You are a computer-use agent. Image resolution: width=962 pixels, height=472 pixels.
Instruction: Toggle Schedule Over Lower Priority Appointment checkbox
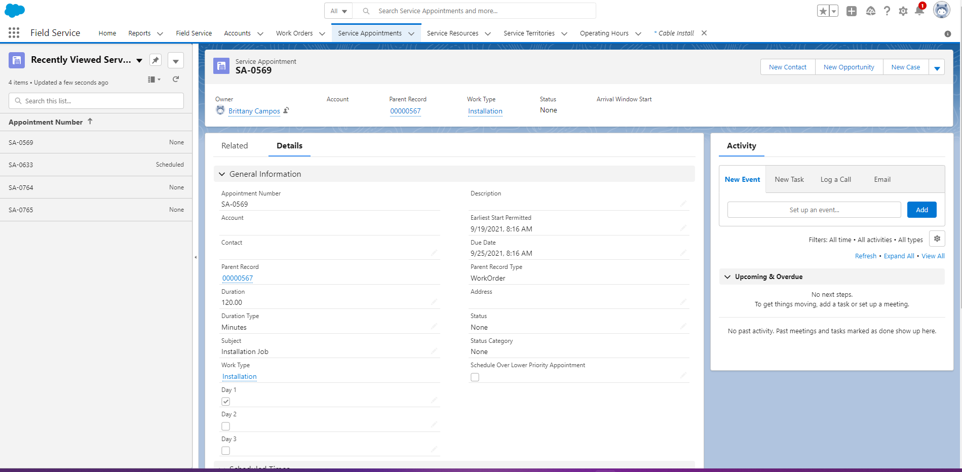coord(475,377)
